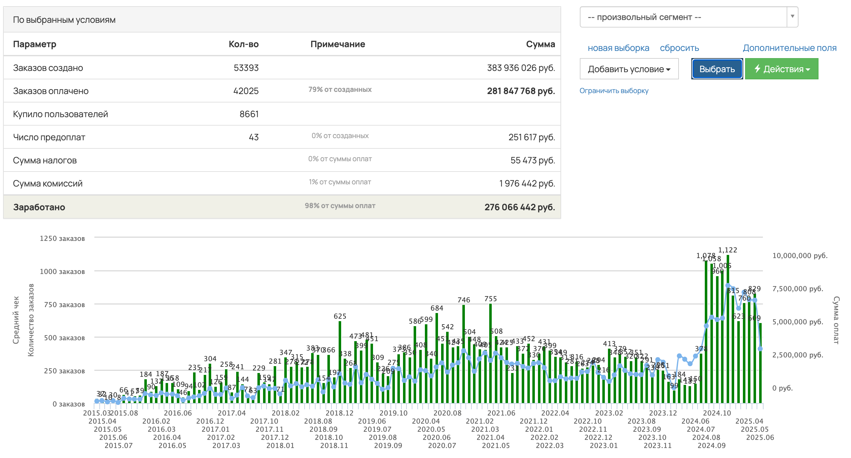Click the Сумма оплат right axis title
This screenshot has height=458, width=851.
coord(836,320)
